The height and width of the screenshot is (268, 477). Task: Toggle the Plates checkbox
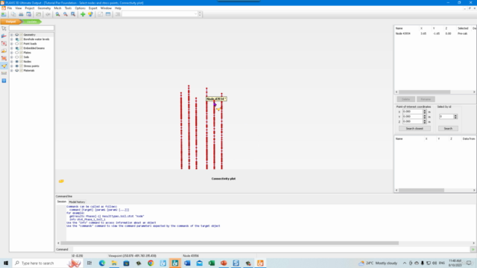[22, 53]
